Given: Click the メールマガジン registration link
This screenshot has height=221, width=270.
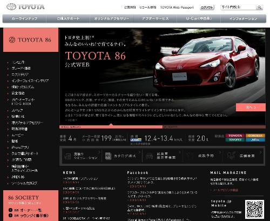Looking at the screenshot, I should tap(225, 190).
